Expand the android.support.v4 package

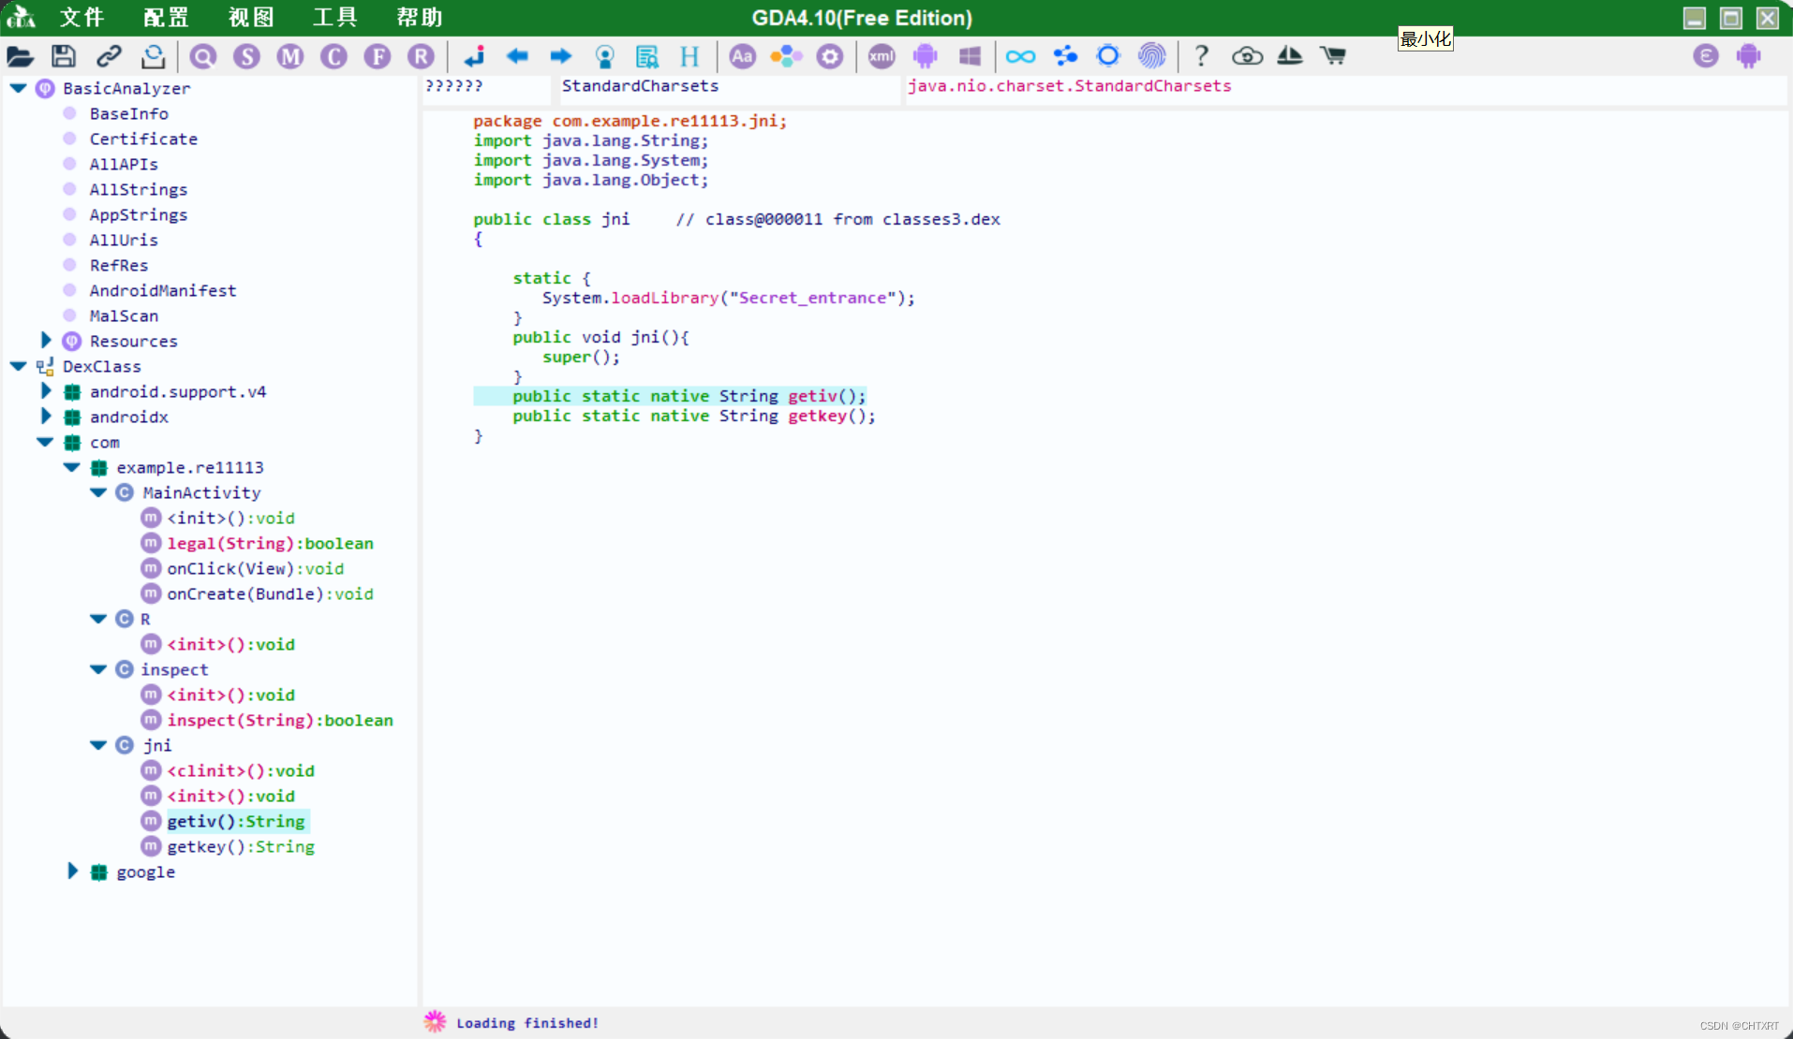45,390
